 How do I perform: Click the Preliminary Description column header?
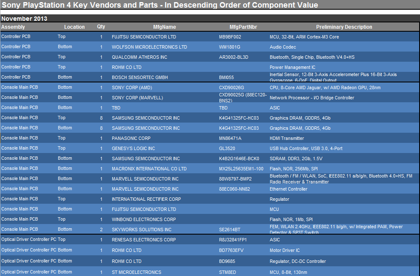[344, 27]
